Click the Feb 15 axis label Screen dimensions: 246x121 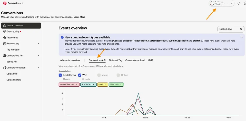pos(145,118)
